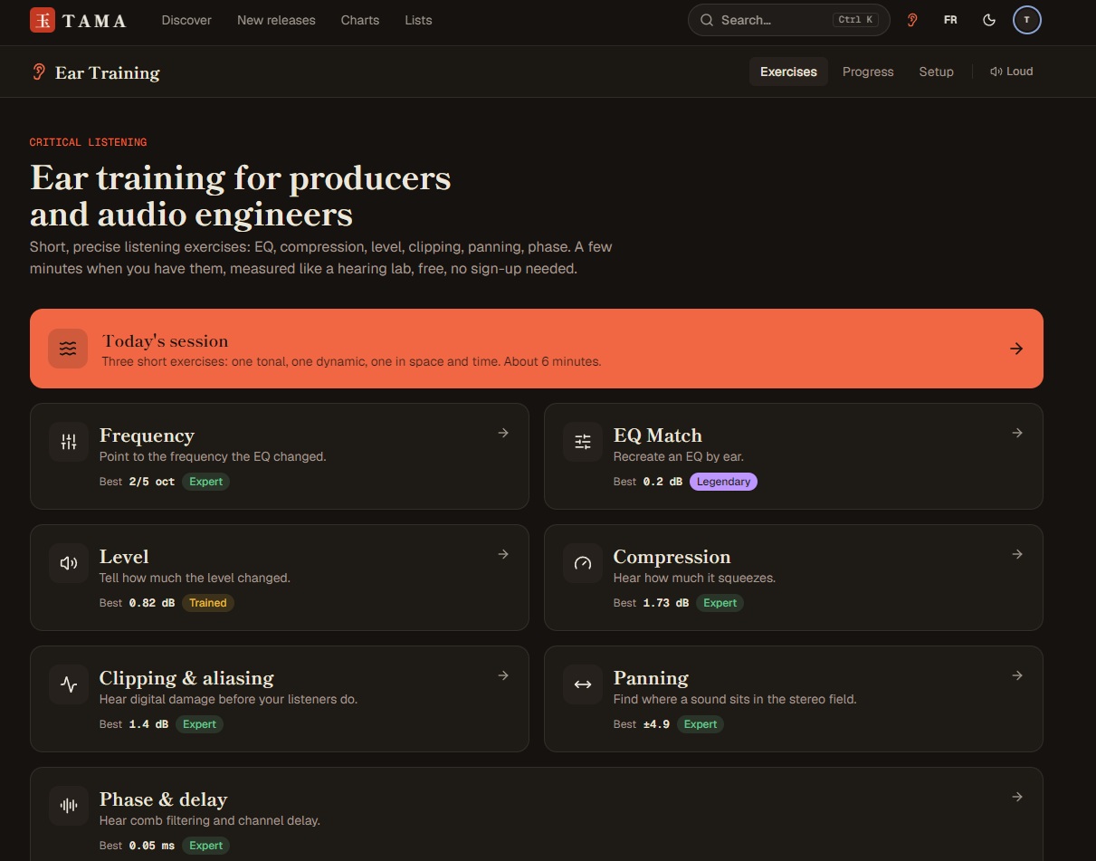The height and width of the screenshot is (861, 1096).
Task: Click Expert badge on Frequency card
Action: pyautogui.click(x=205, y=482)
